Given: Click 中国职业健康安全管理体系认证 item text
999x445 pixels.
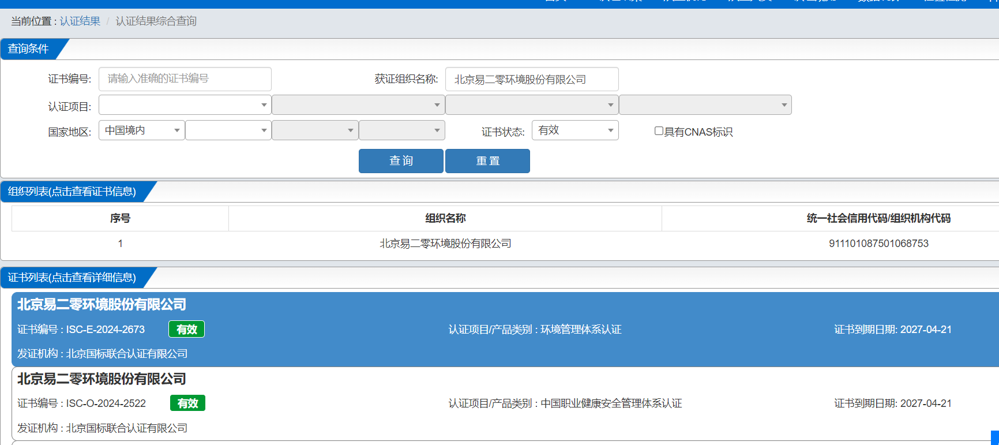Looking at the screenshot, I should (611, 403).
